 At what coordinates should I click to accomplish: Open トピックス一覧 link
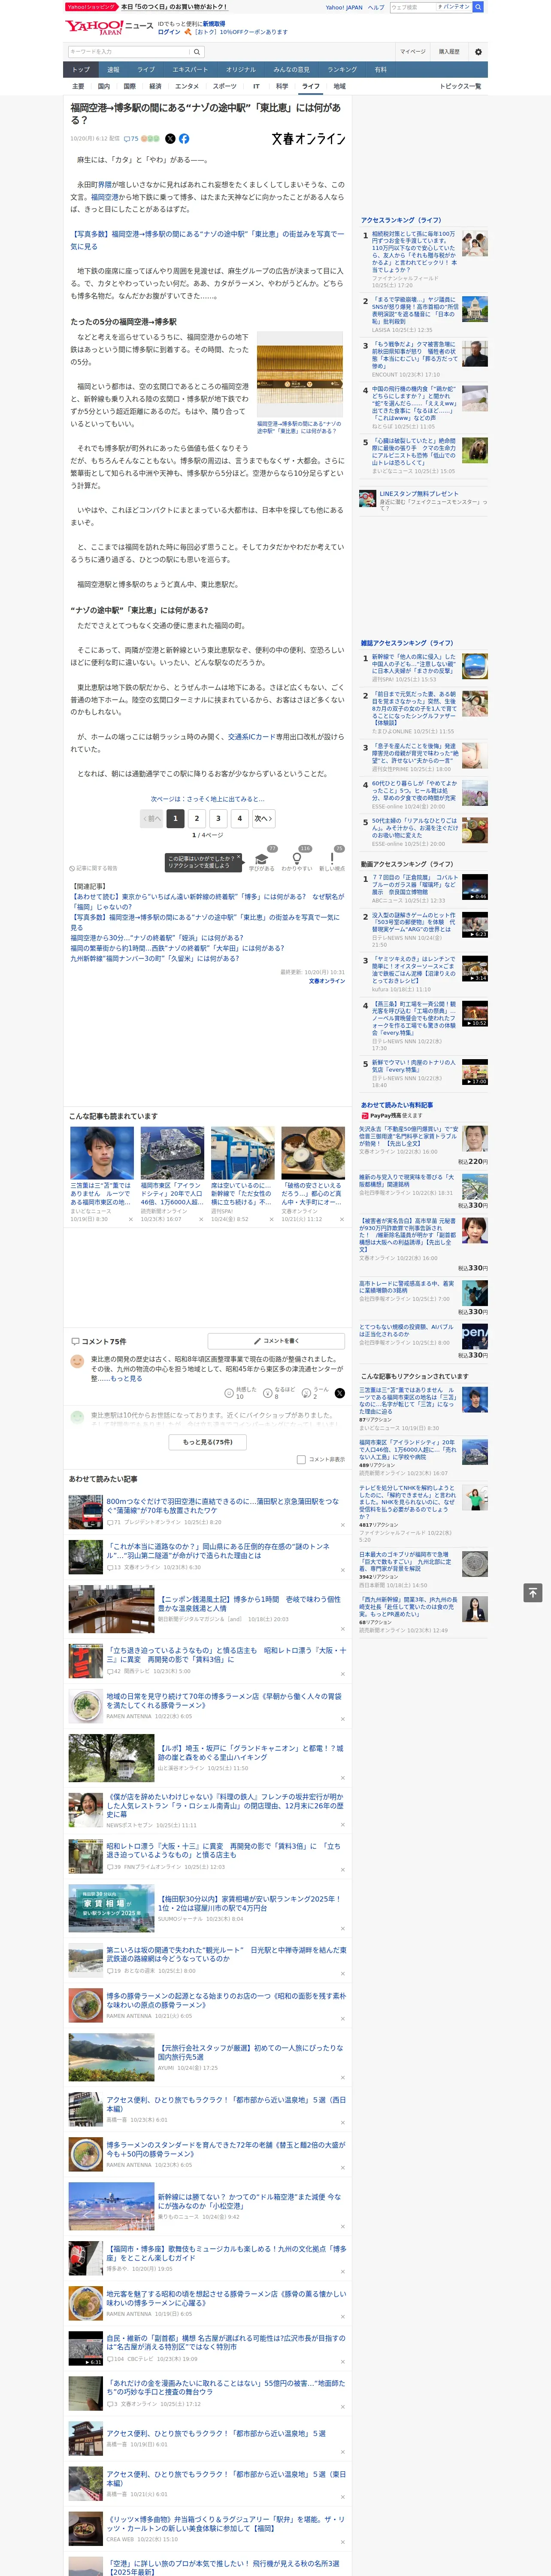pyautogui.click(x=460, y=86)
